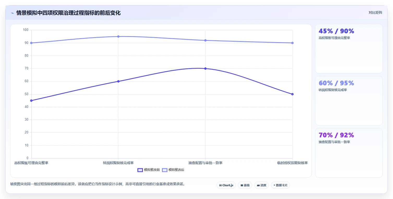The image size is (393, 199).
Task: Click the 抽查配置与审批一致率 x-axis label
Action: point(205,163)
